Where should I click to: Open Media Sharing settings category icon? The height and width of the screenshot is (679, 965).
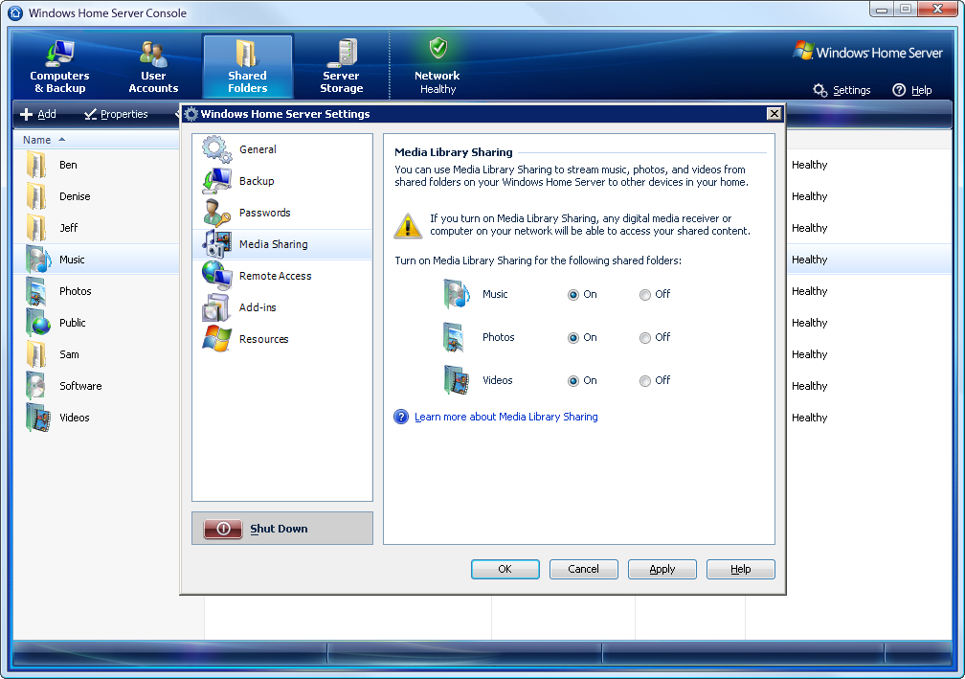[217, 244]
